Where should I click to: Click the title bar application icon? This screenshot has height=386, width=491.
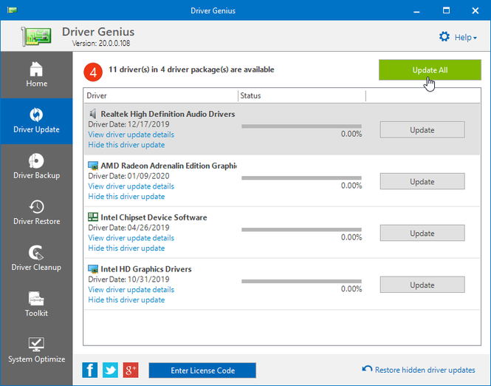point(12,10)
